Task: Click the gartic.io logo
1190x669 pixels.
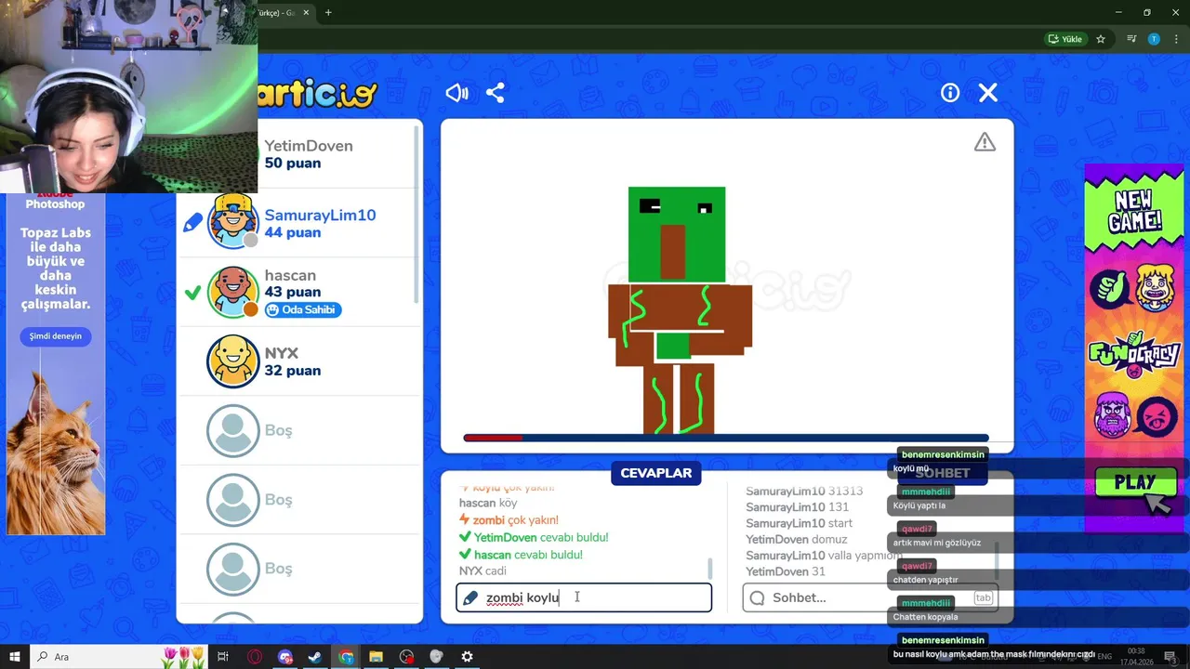Action: 318,94
